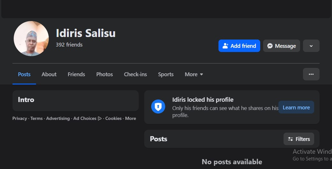
Task: Go to the Photos tab
Action: click(105, 74)
